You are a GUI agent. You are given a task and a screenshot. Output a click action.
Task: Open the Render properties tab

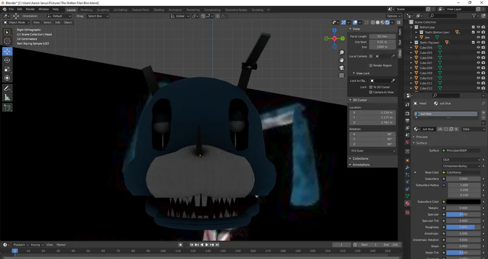(407, 113)
